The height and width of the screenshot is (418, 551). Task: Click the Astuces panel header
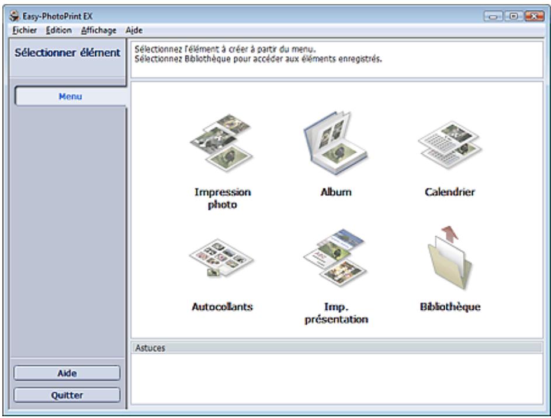point(337,348)
